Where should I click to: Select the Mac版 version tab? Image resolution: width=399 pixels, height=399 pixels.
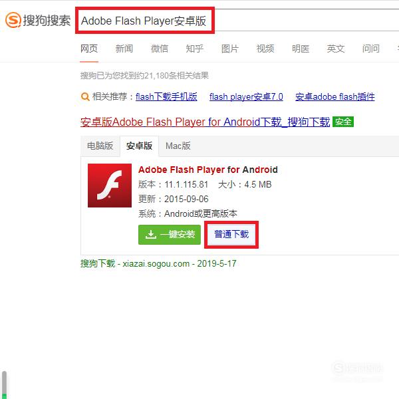point(178,146)
